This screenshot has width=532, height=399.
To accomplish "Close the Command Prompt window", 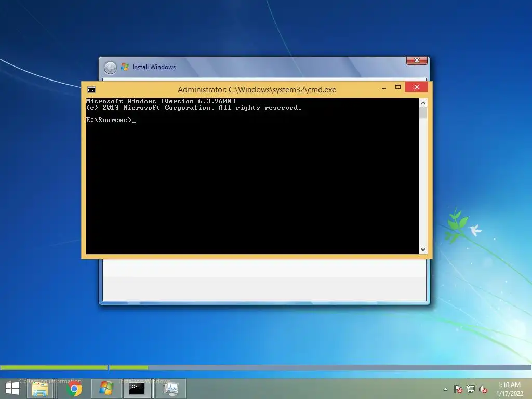I will (x=416, y=87).
